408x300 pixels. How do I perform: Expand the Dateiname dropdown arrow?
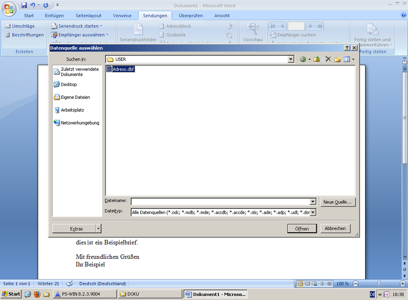pyautogui.click(x=313, y=202)
